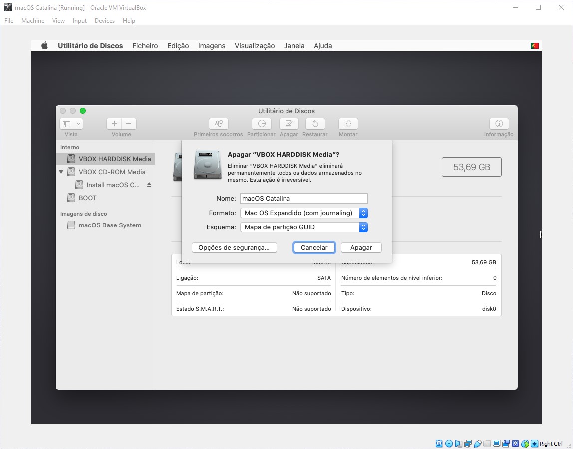
Task: Click the optical disk status icon
Action: 449,444
